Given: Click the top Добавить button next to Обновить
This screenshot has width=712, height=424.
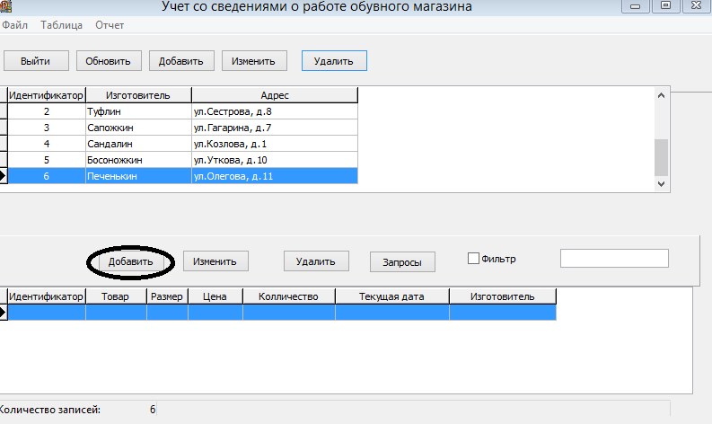Looking at the screenshot, I should (181, 61).
